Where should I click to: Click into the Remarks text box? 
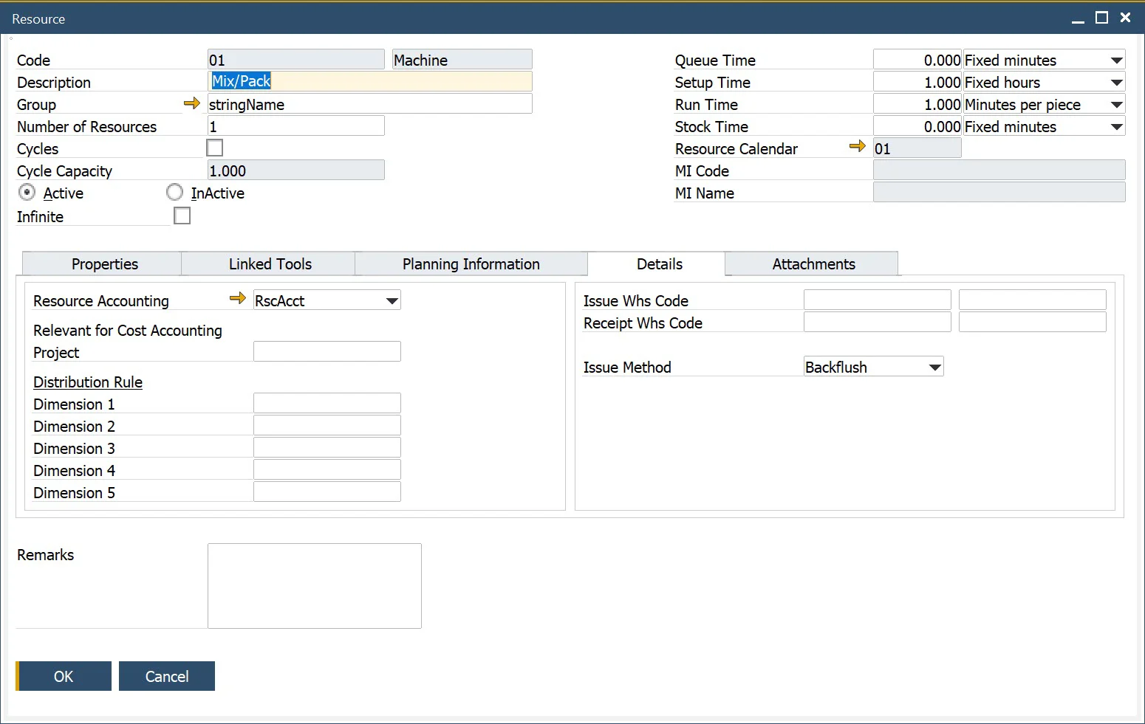tap(314, 586)
